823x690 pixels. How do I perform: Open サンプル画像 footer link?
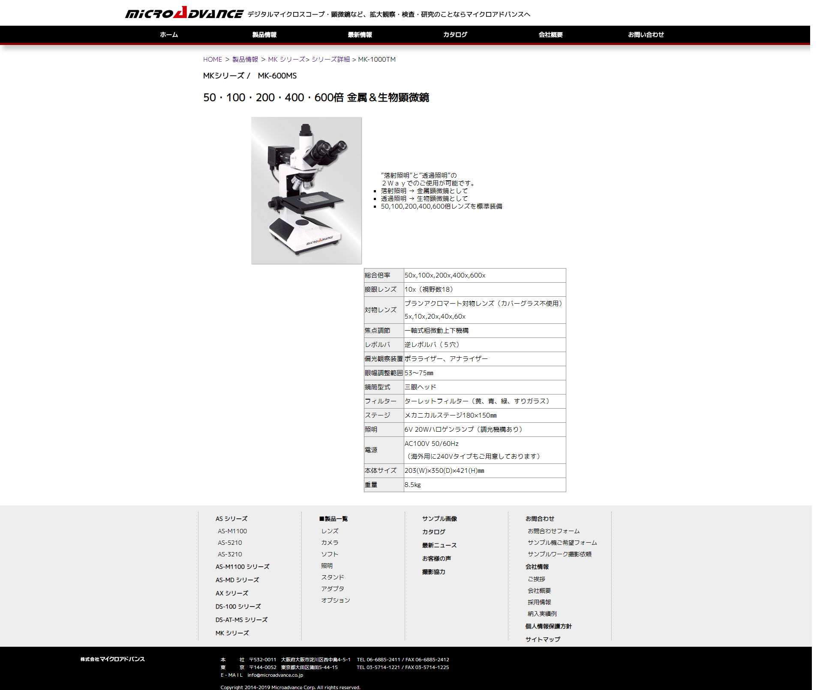pyautogui.click(x=439, y=519)
